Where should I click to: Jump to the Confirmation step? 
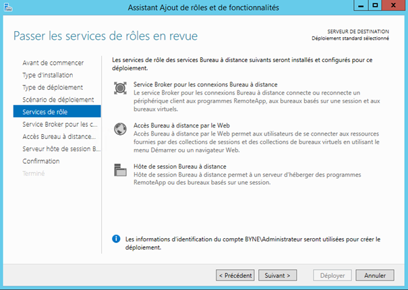click(x=41, y=161)
